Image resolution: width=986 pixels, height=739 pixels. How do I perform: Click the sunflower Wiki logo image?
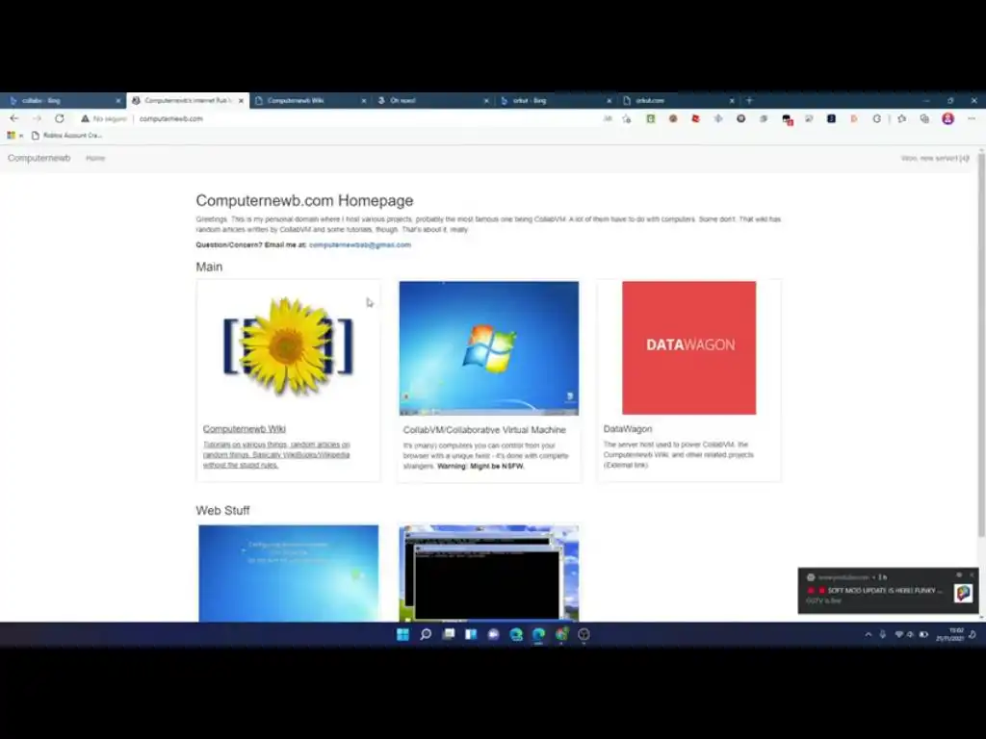coord(288,346)
